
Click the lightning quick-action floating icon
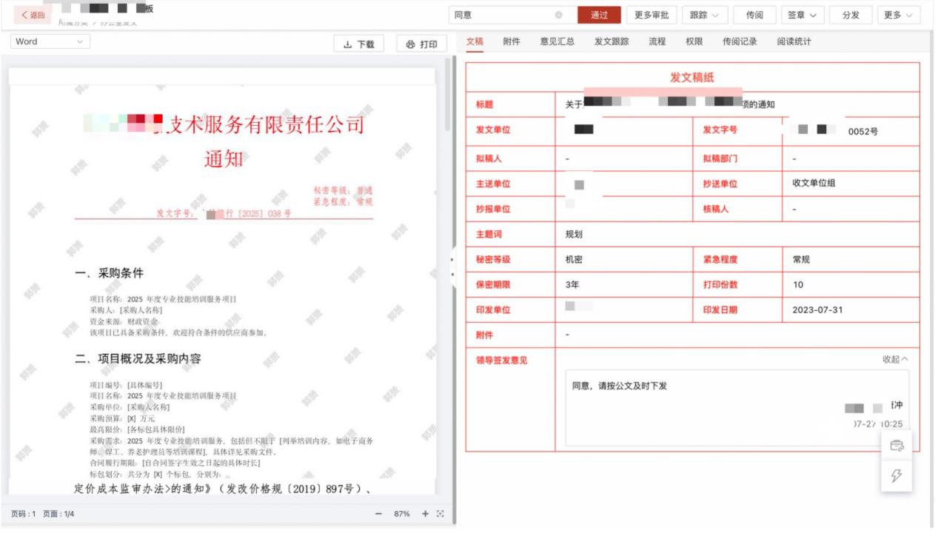pos(896,475)
